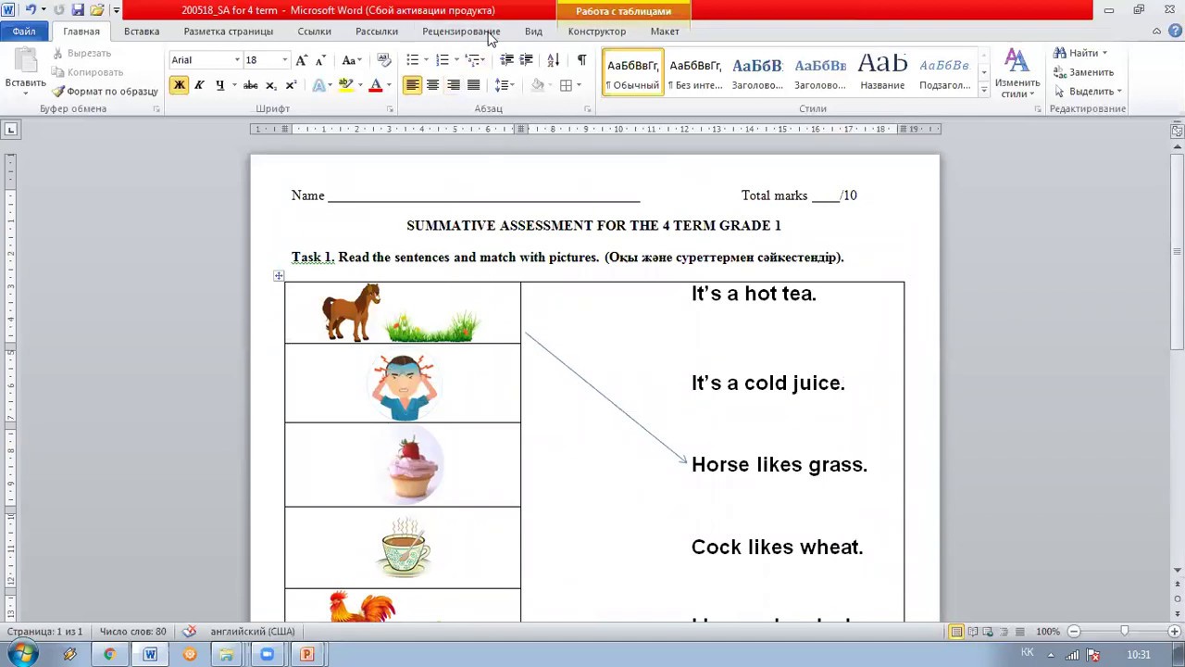Screen dimensions: 1185x667
Task: Switch to the Рецензирование tab
Action: coord(461,31)
